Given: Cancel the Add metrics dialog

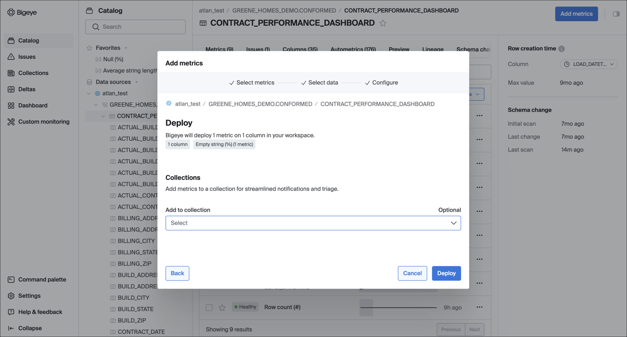Looking at the screenshot, I should pos(412,273).
